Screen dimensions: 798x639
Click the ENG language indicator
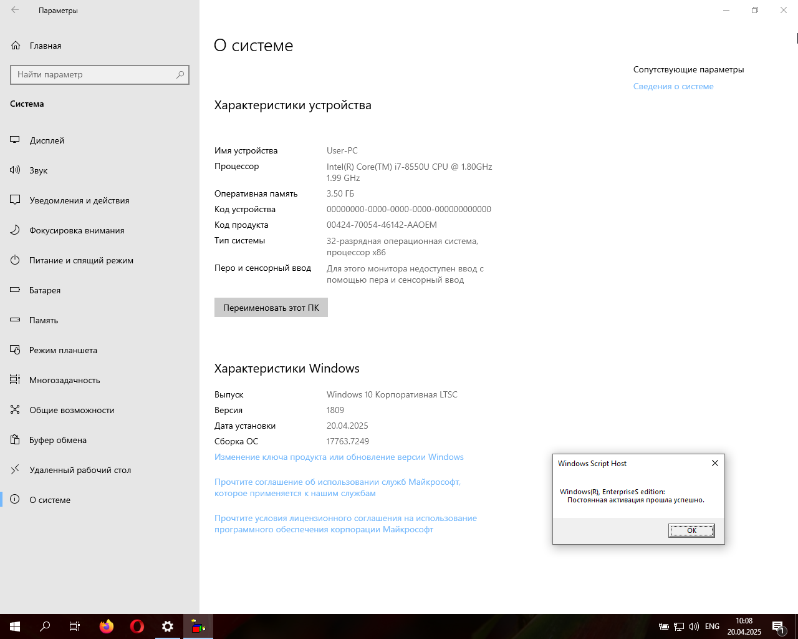(712, 627)
